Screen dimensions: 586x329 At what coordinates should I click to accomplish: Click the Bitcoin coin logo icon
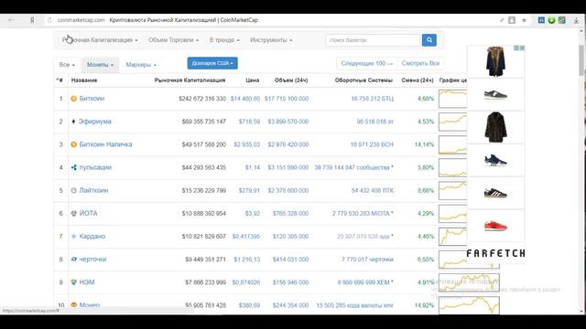click(x=73, y=99)
